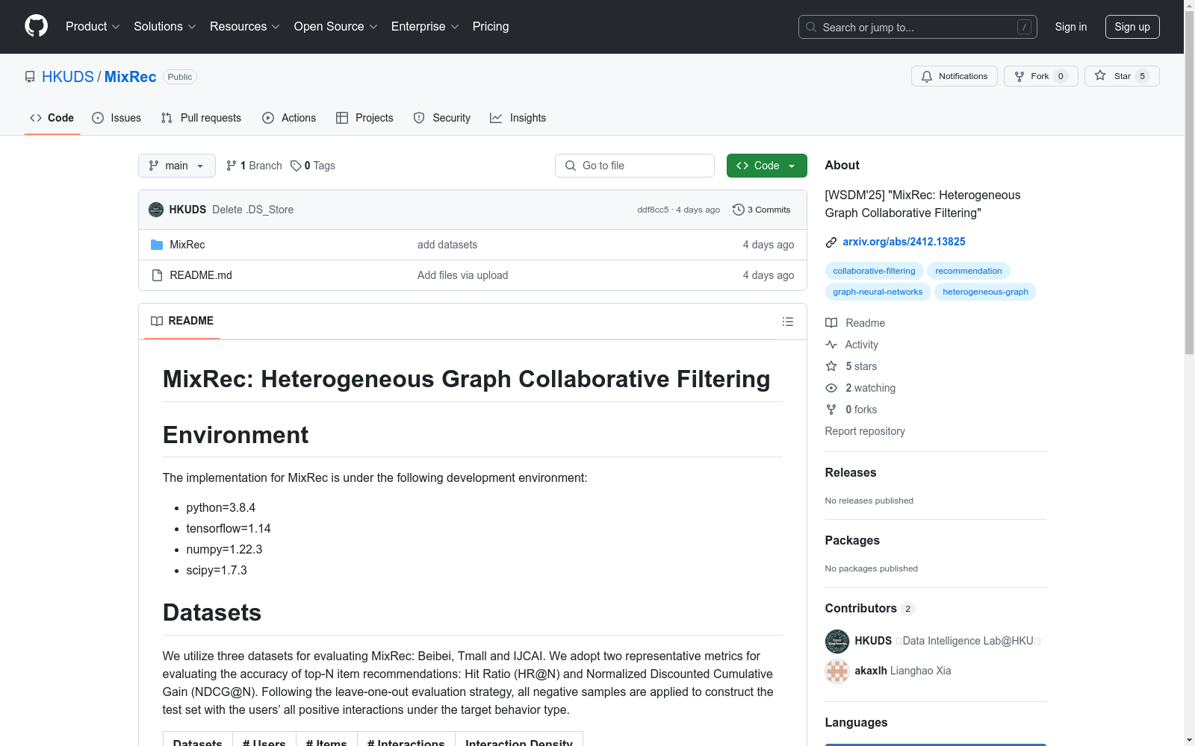Image resolution: width=1195 pixels, height=746 pixels.
Task: Expand the green Code dropdown
Action: [x=766, y=166]
